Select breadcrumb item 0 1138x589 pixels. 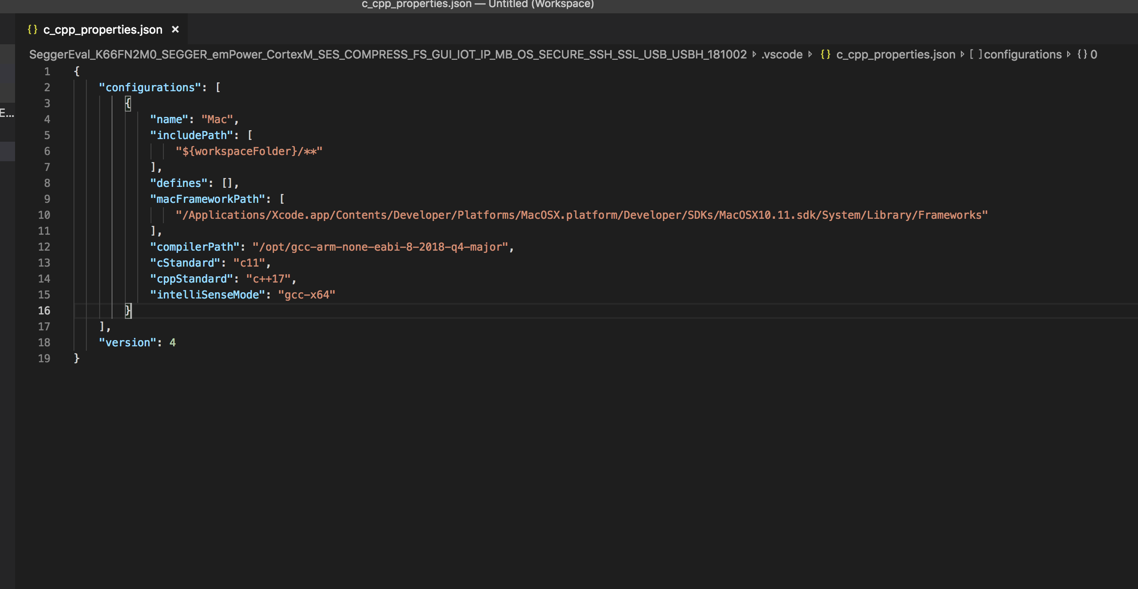point(1094,54)
